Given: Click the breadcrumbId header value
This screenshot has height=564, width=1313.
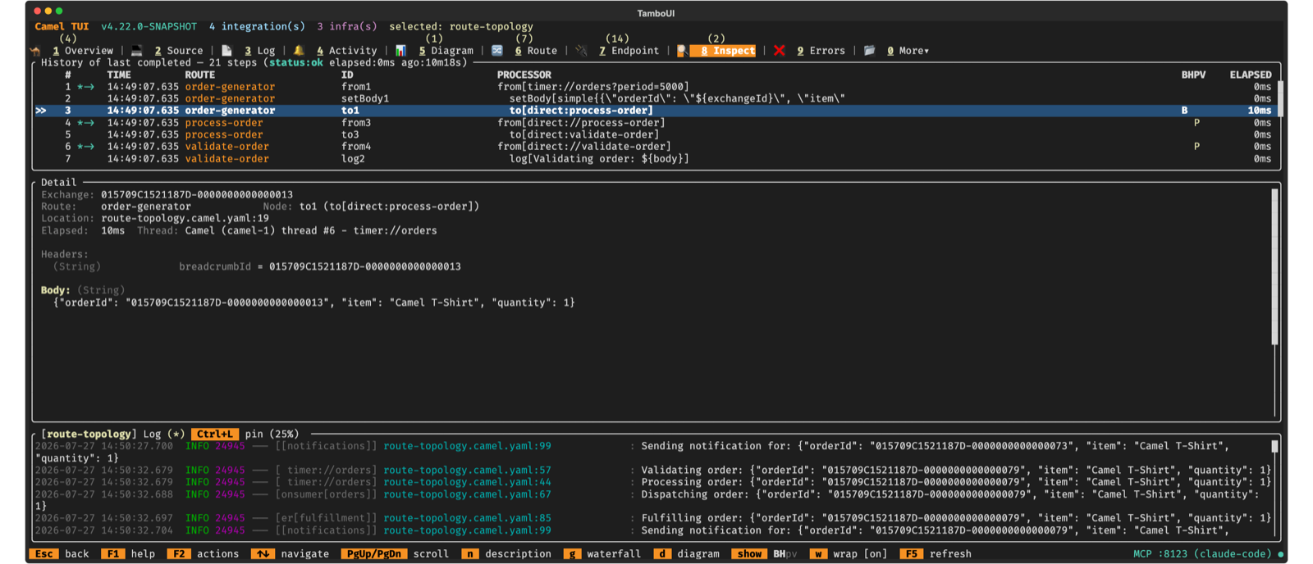Looking at the screenshot, I should click(x=365, y=267).
